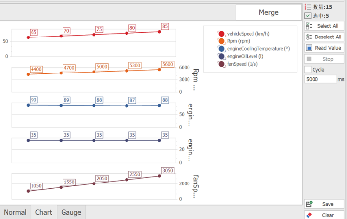
Task: Enable the Cycle checkbox
Action: pyautogui.click(x=308, y=70)
